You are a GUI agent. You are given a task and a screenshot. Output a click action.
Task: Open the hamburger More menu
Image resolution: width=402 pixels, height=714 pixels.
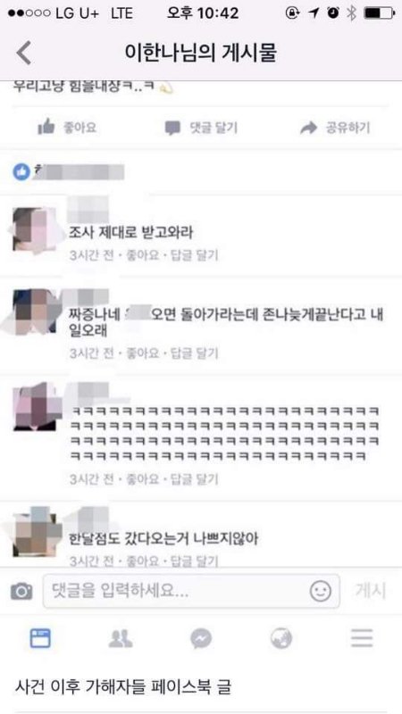pyautogui.click(x=362, y=638)
